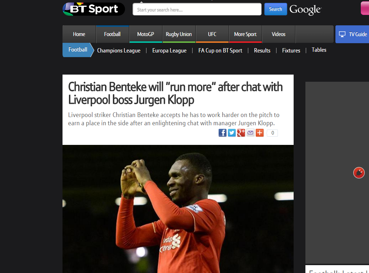369x273 pixels.
Task: Open More Sport menu
Action: pos(245,34)
